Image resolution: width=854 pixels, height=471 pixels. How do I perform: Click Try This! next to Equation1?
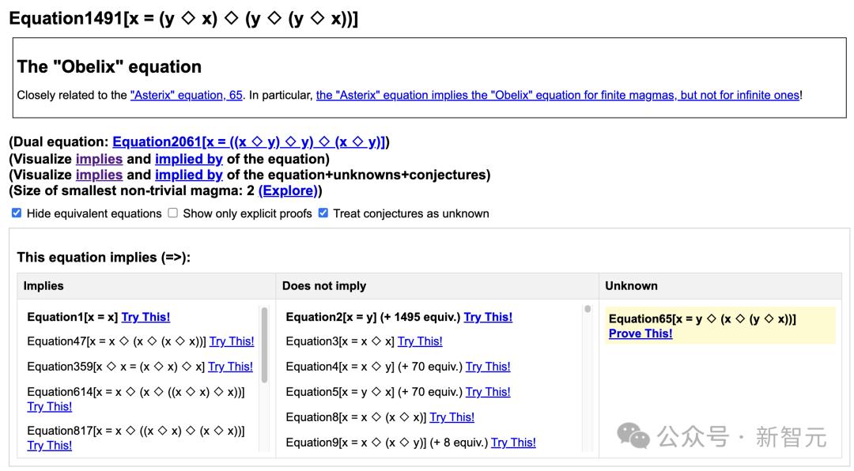pyautogui.click(x=145, y=317)
